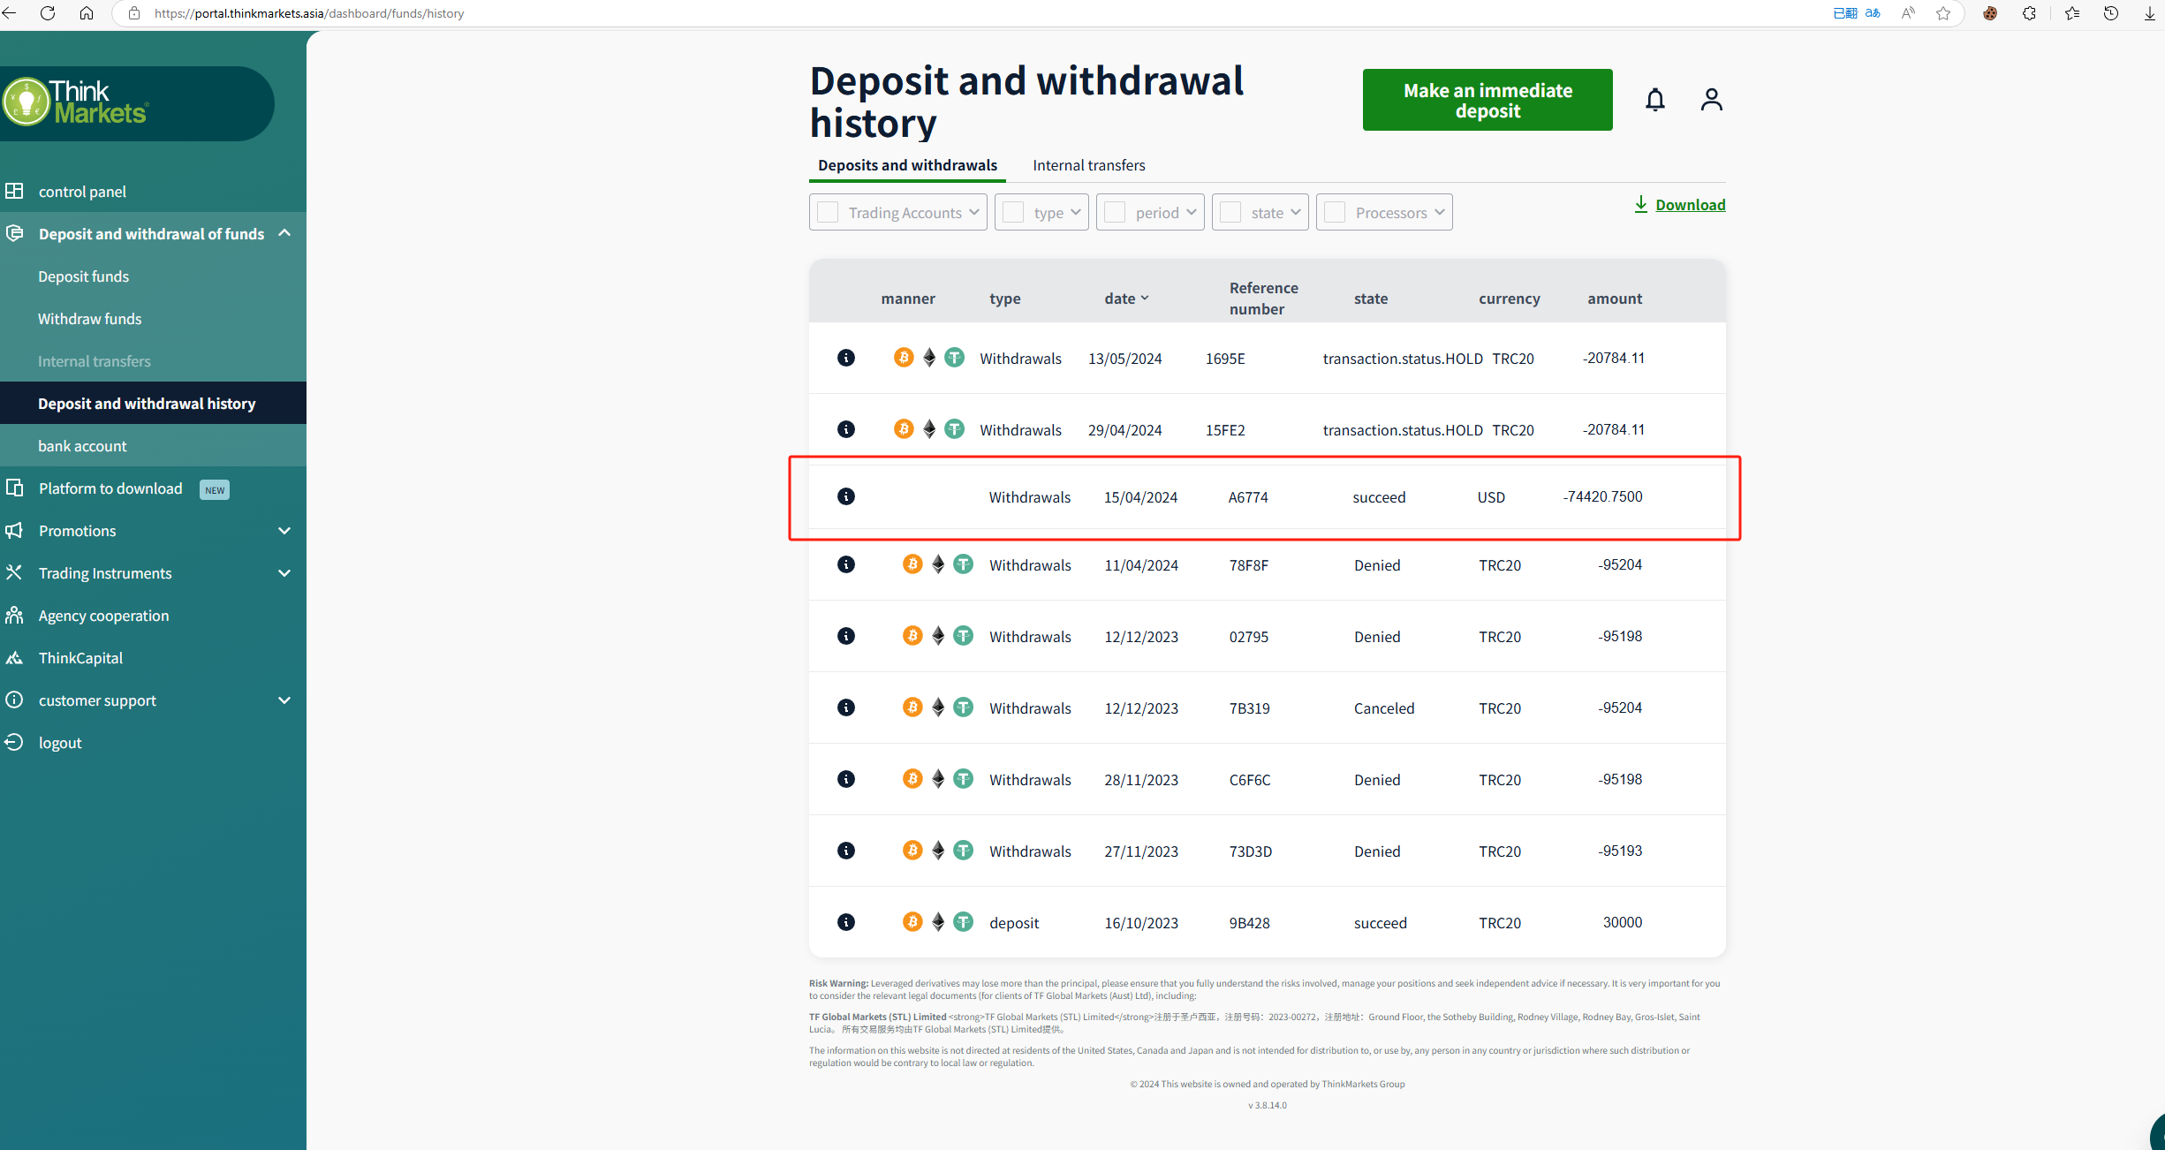Screen dimensions: 2165x1150
Task: Click the browser home icon
Action: (x=87, y=13)
